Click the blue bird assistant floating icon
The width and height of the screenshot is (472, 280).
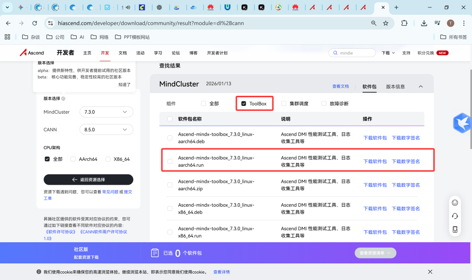click(x=461, y=123)
